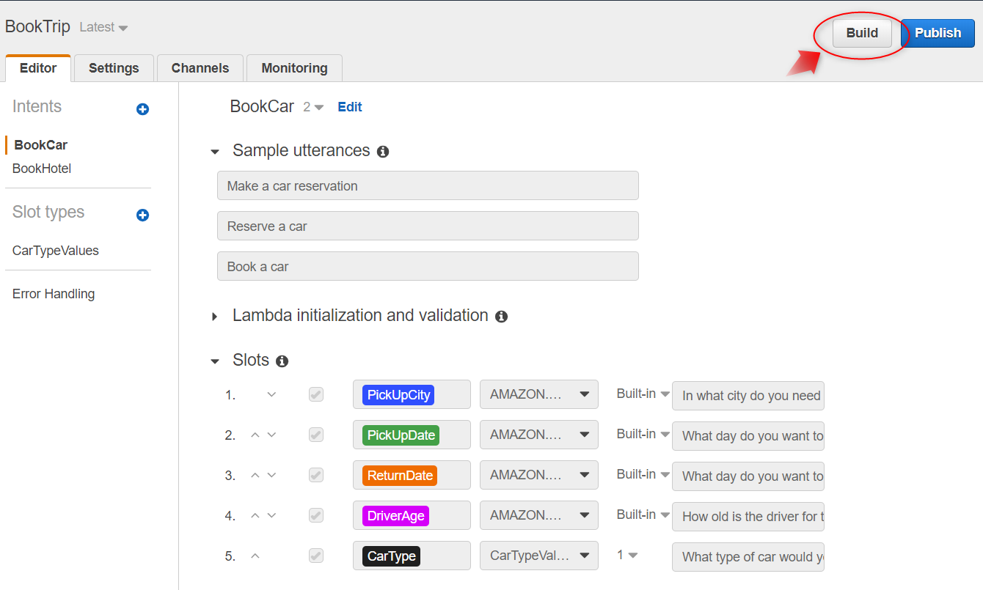Toggle the required checkbox for CarType
The image size is (983, 590).
pyautogui.click(x=315, y=556)
